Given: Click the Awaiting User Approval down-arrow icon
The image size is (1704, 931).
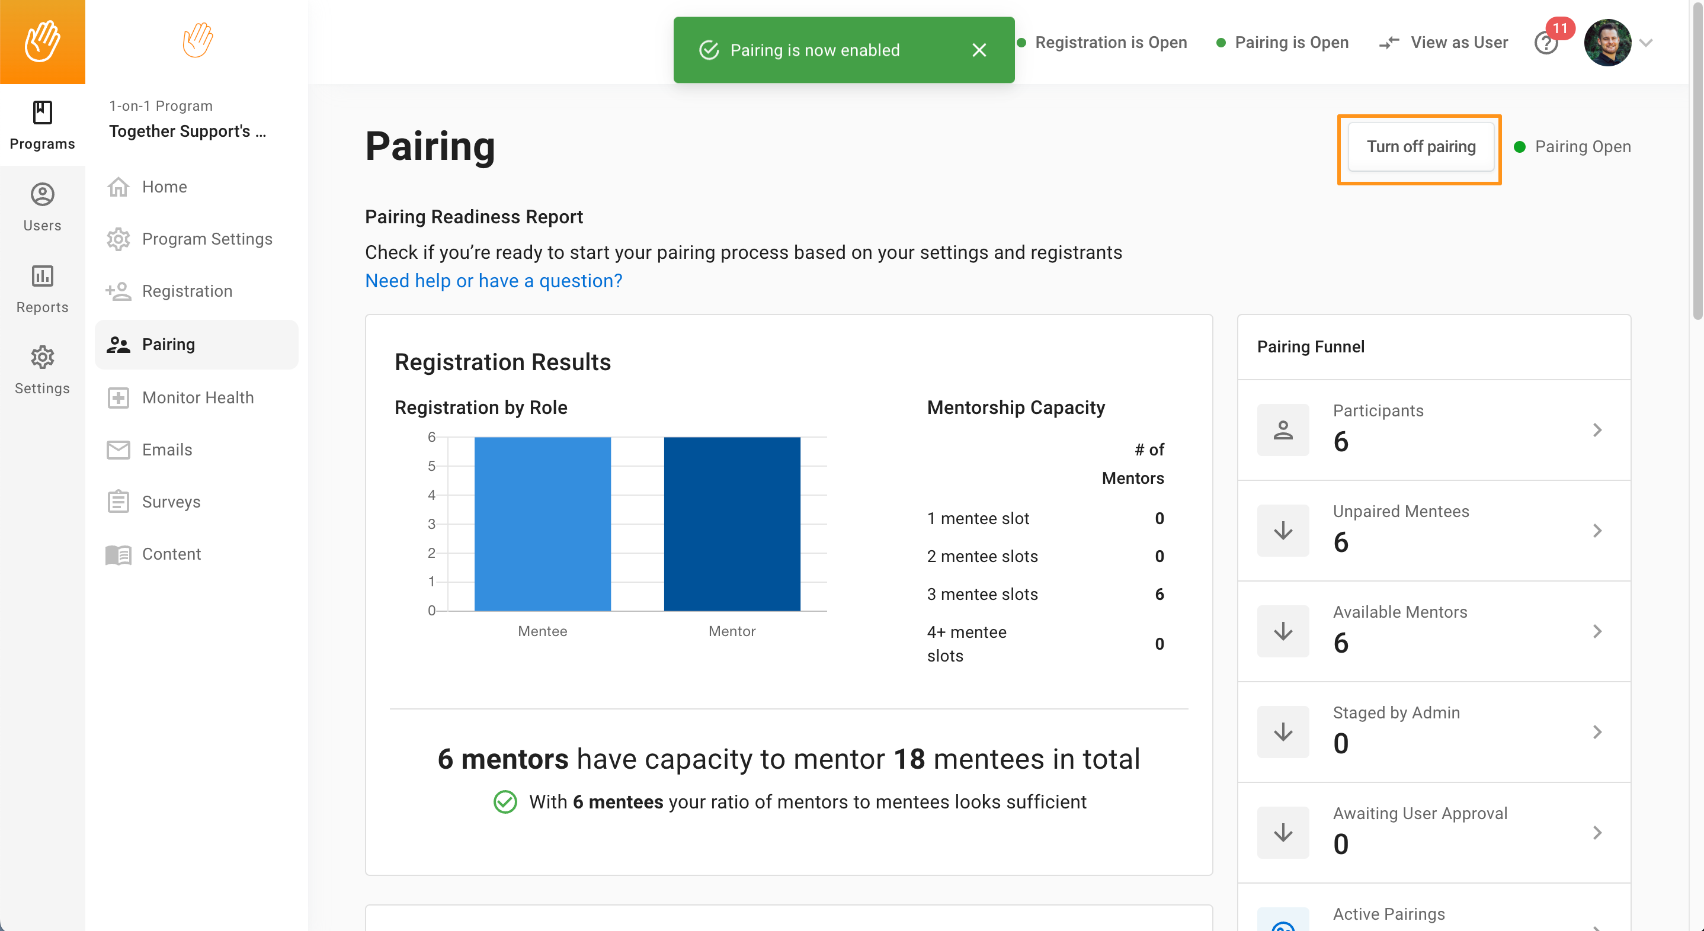Looking at the screenshot, I should click(1283, 832).
